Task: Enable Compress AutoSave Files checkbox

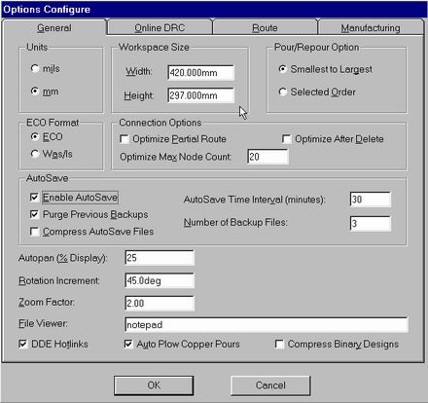Action: (x=34, y=232)
